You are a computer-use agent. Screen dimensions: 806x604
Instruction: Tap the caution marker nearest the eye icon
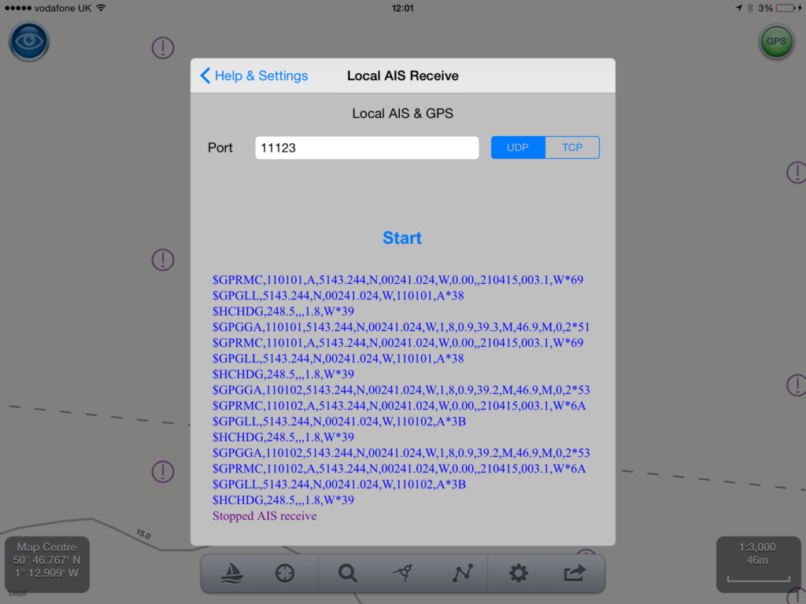[163, 48]
